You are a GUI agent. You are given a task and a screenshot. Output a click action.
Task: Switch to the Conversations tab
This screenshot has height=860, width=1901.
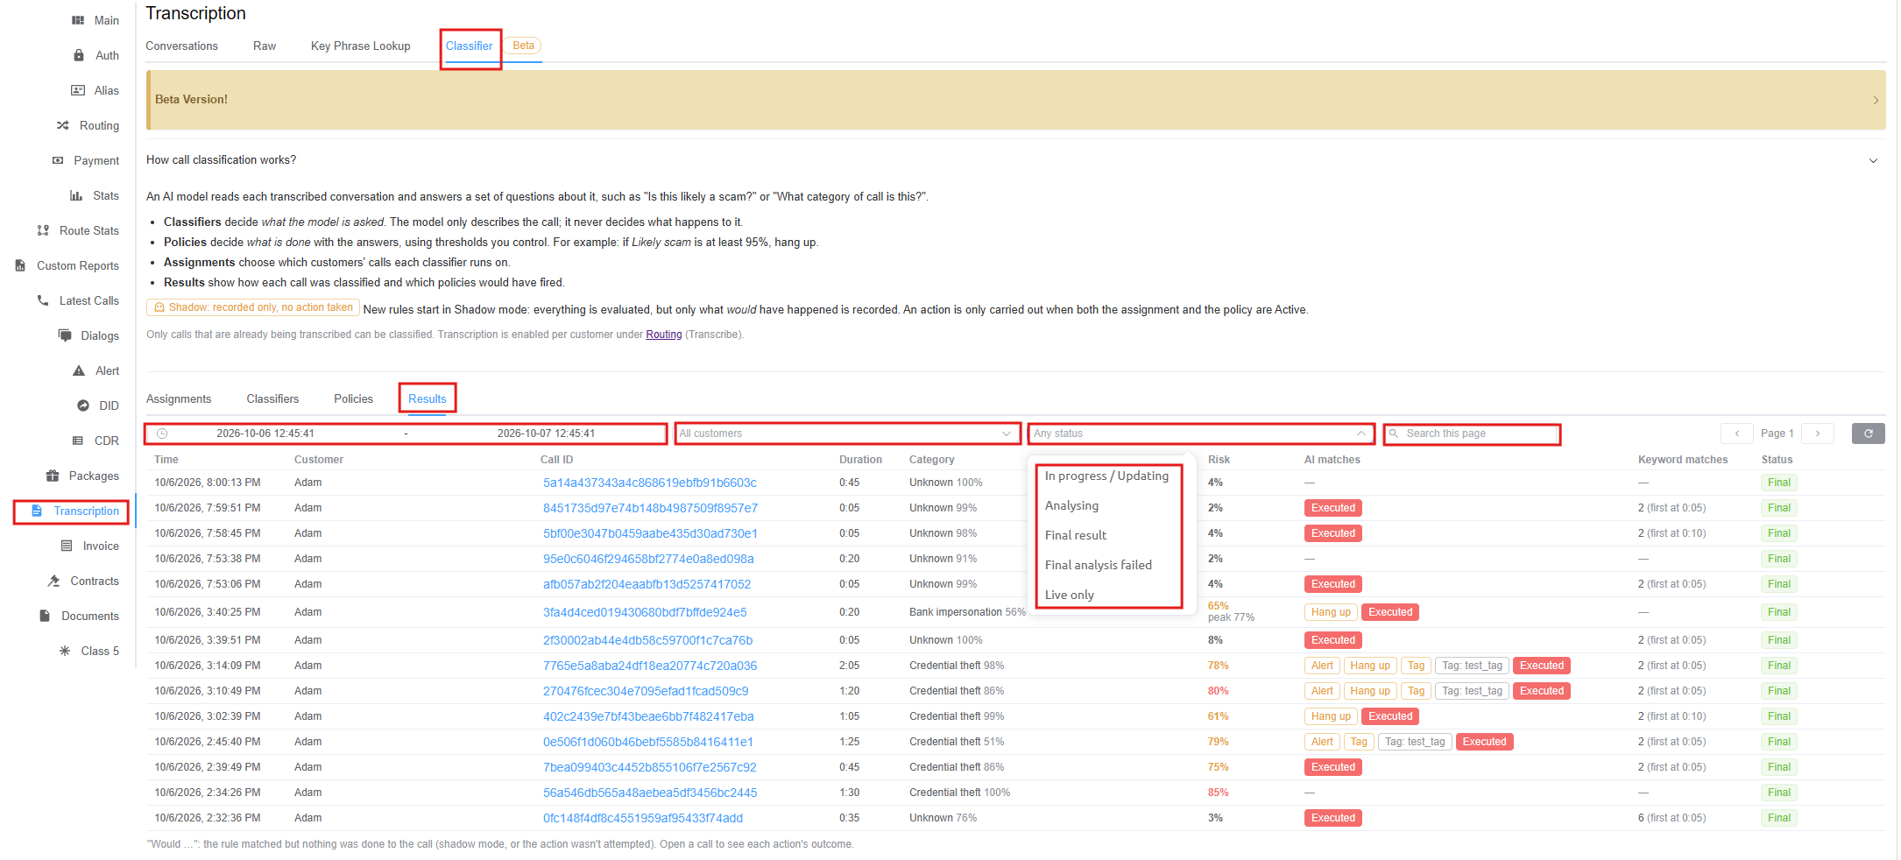pos(181,46)
